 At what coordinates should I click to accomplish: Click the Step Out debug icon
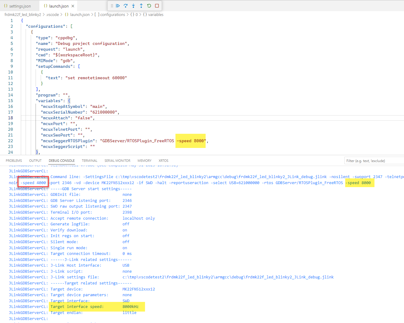(141, 6)
